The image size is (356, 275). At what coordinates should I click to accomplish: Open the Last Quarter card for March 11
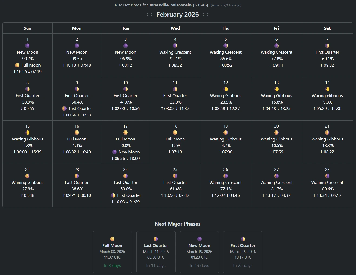click(x=156, y=252)
